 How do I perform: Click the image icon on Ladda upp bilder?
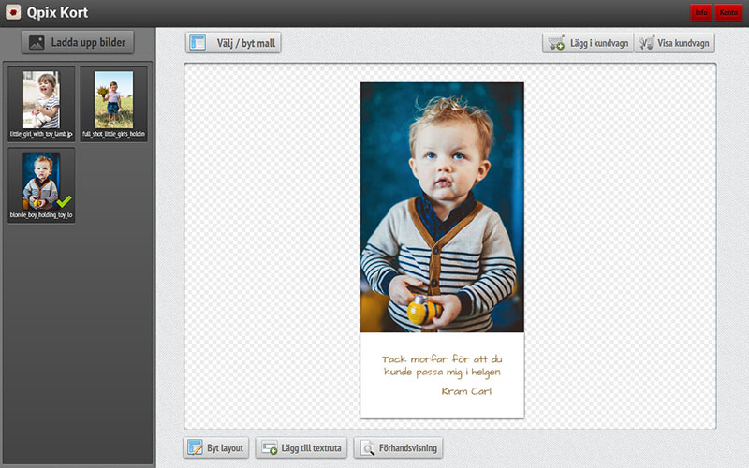(37, 42)
